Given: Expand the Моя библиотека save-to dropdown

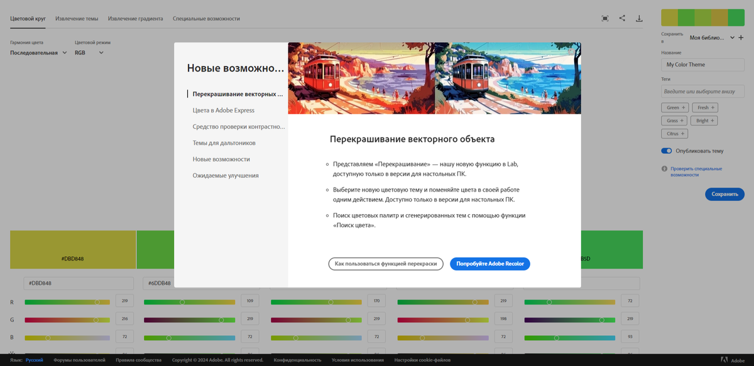Looking at the screenshot, I should (x=711, y=38).
